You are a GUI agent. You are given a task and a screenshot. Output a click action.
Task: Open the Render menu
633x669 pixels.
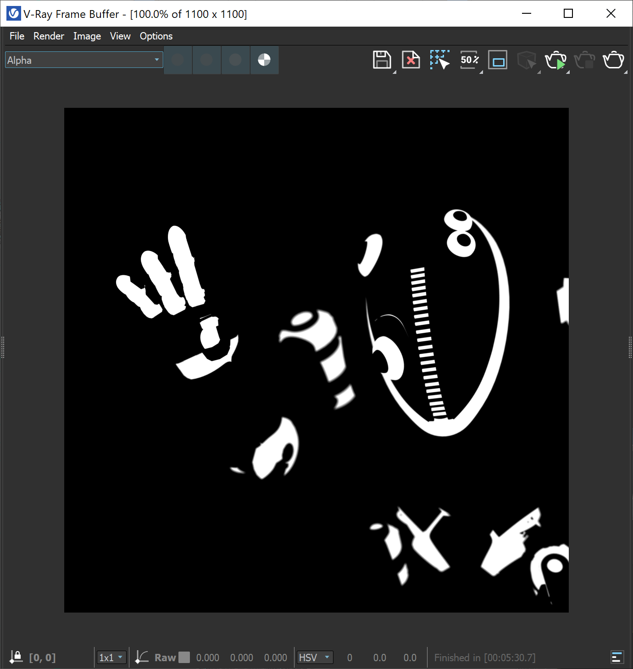pyautogui.click(x=48, y=36)
